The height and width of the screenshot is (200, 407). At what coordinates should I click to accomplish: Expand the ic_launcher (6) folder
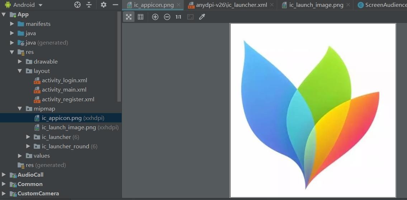pos(28,137)
